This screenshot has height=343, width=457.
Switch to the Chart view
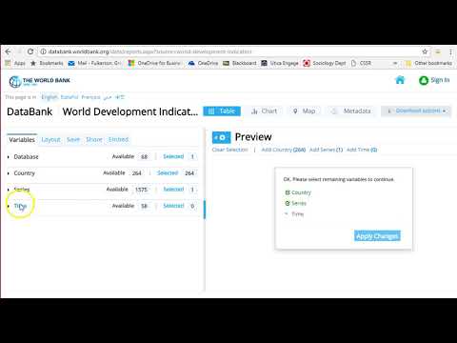coord(264,111)
